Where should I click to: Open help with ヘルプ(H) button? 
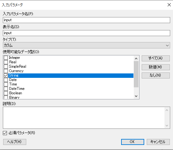click(15, 142)
